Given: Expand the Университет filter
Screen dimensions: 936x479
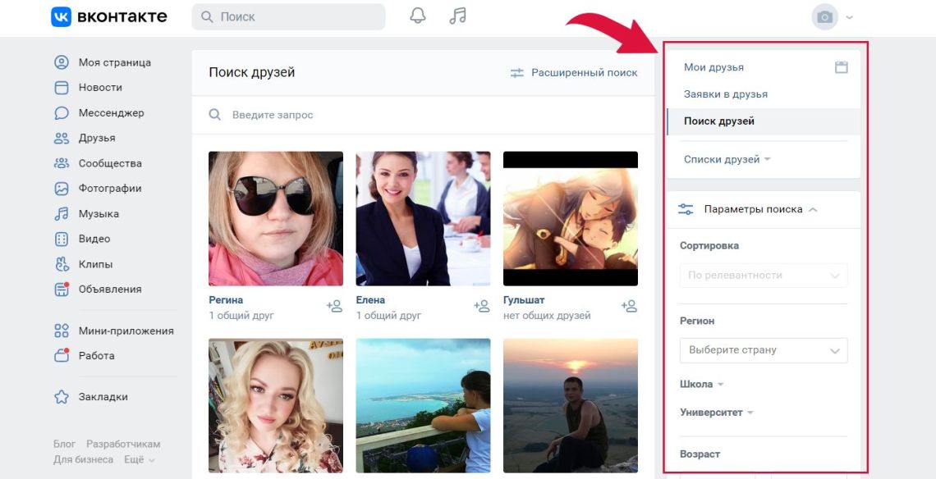Looking at the screenshot, I should click(716, 413).
